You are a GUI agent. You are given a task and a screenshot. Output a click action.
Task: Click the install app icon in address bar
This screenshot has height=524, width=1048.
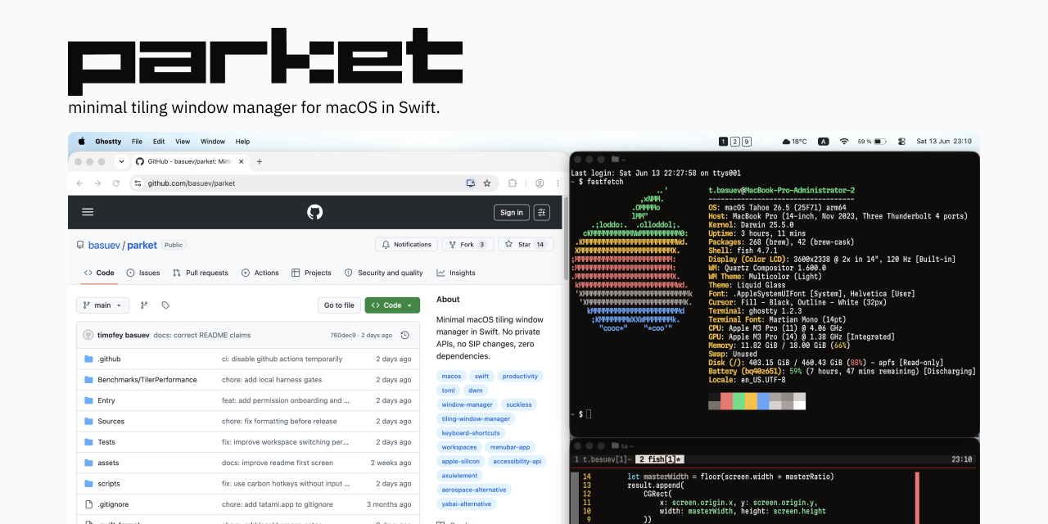pos(471,183)
